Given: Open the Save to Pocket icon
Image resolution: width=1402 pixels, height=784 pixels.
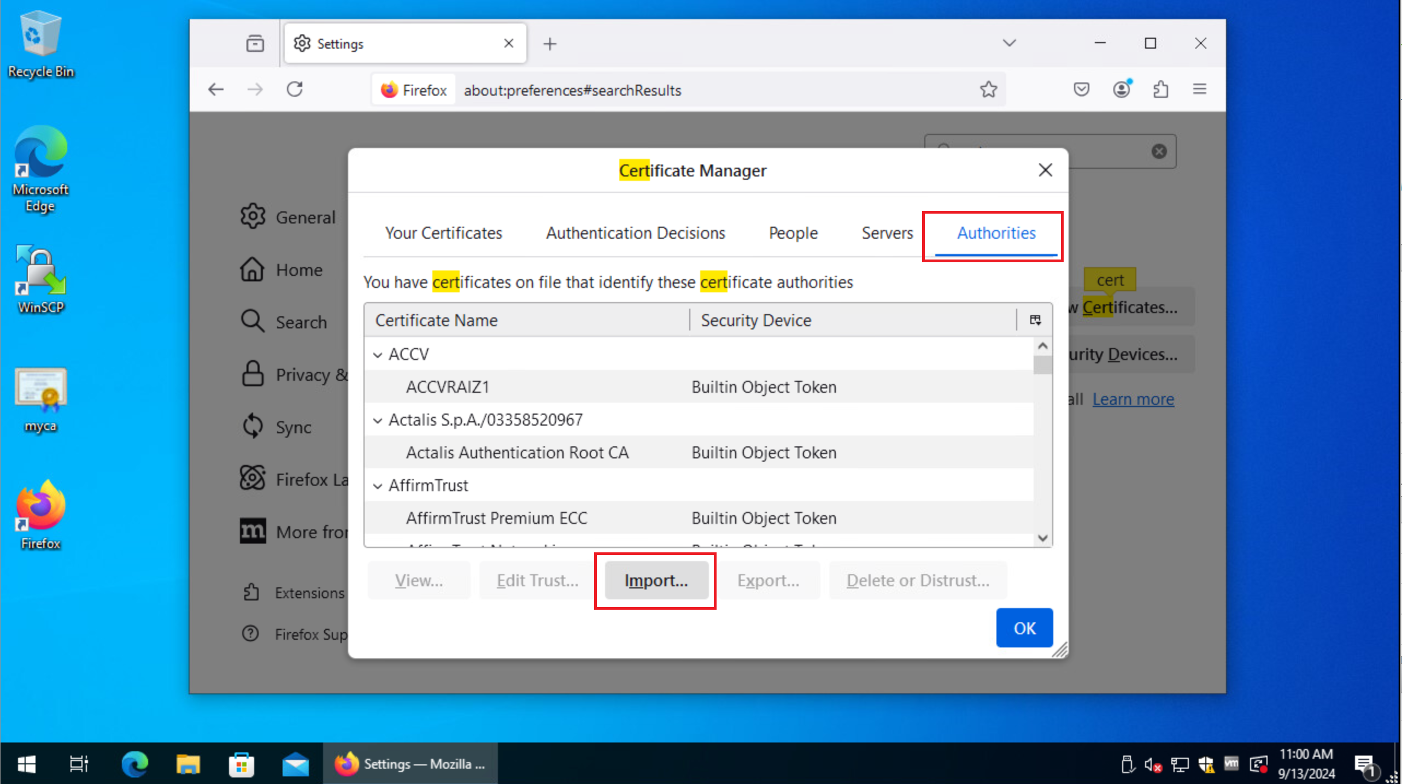Looking at the screenshot, I should point(1081,89).
